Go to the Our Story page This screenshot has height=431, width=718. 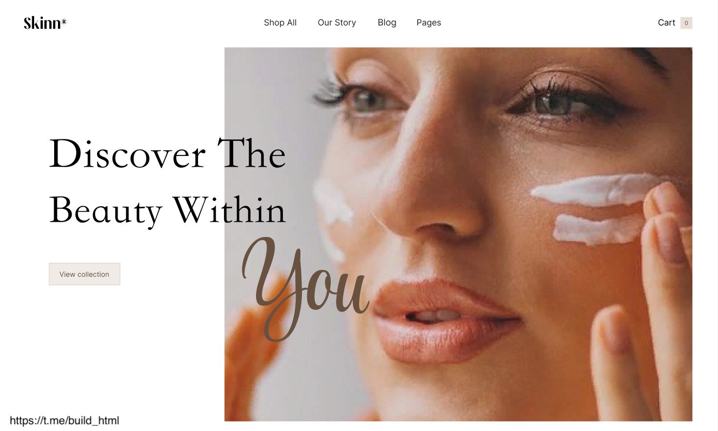click(337, 22)
